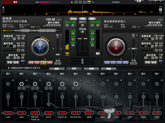
Task: Open the 效果 effects tab
Action: point(91,69)
